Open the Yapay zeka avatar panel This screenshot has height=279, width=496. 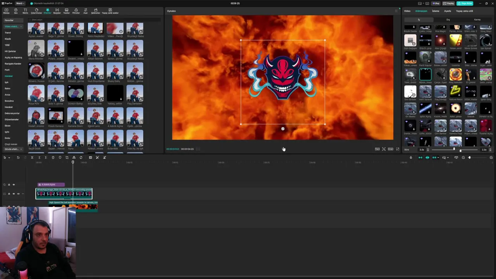click(110, 11)
